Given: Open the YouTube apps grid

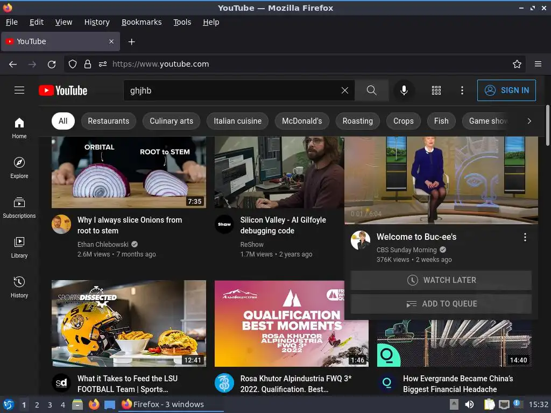Looking at the screenshot, I should point(436,90).
